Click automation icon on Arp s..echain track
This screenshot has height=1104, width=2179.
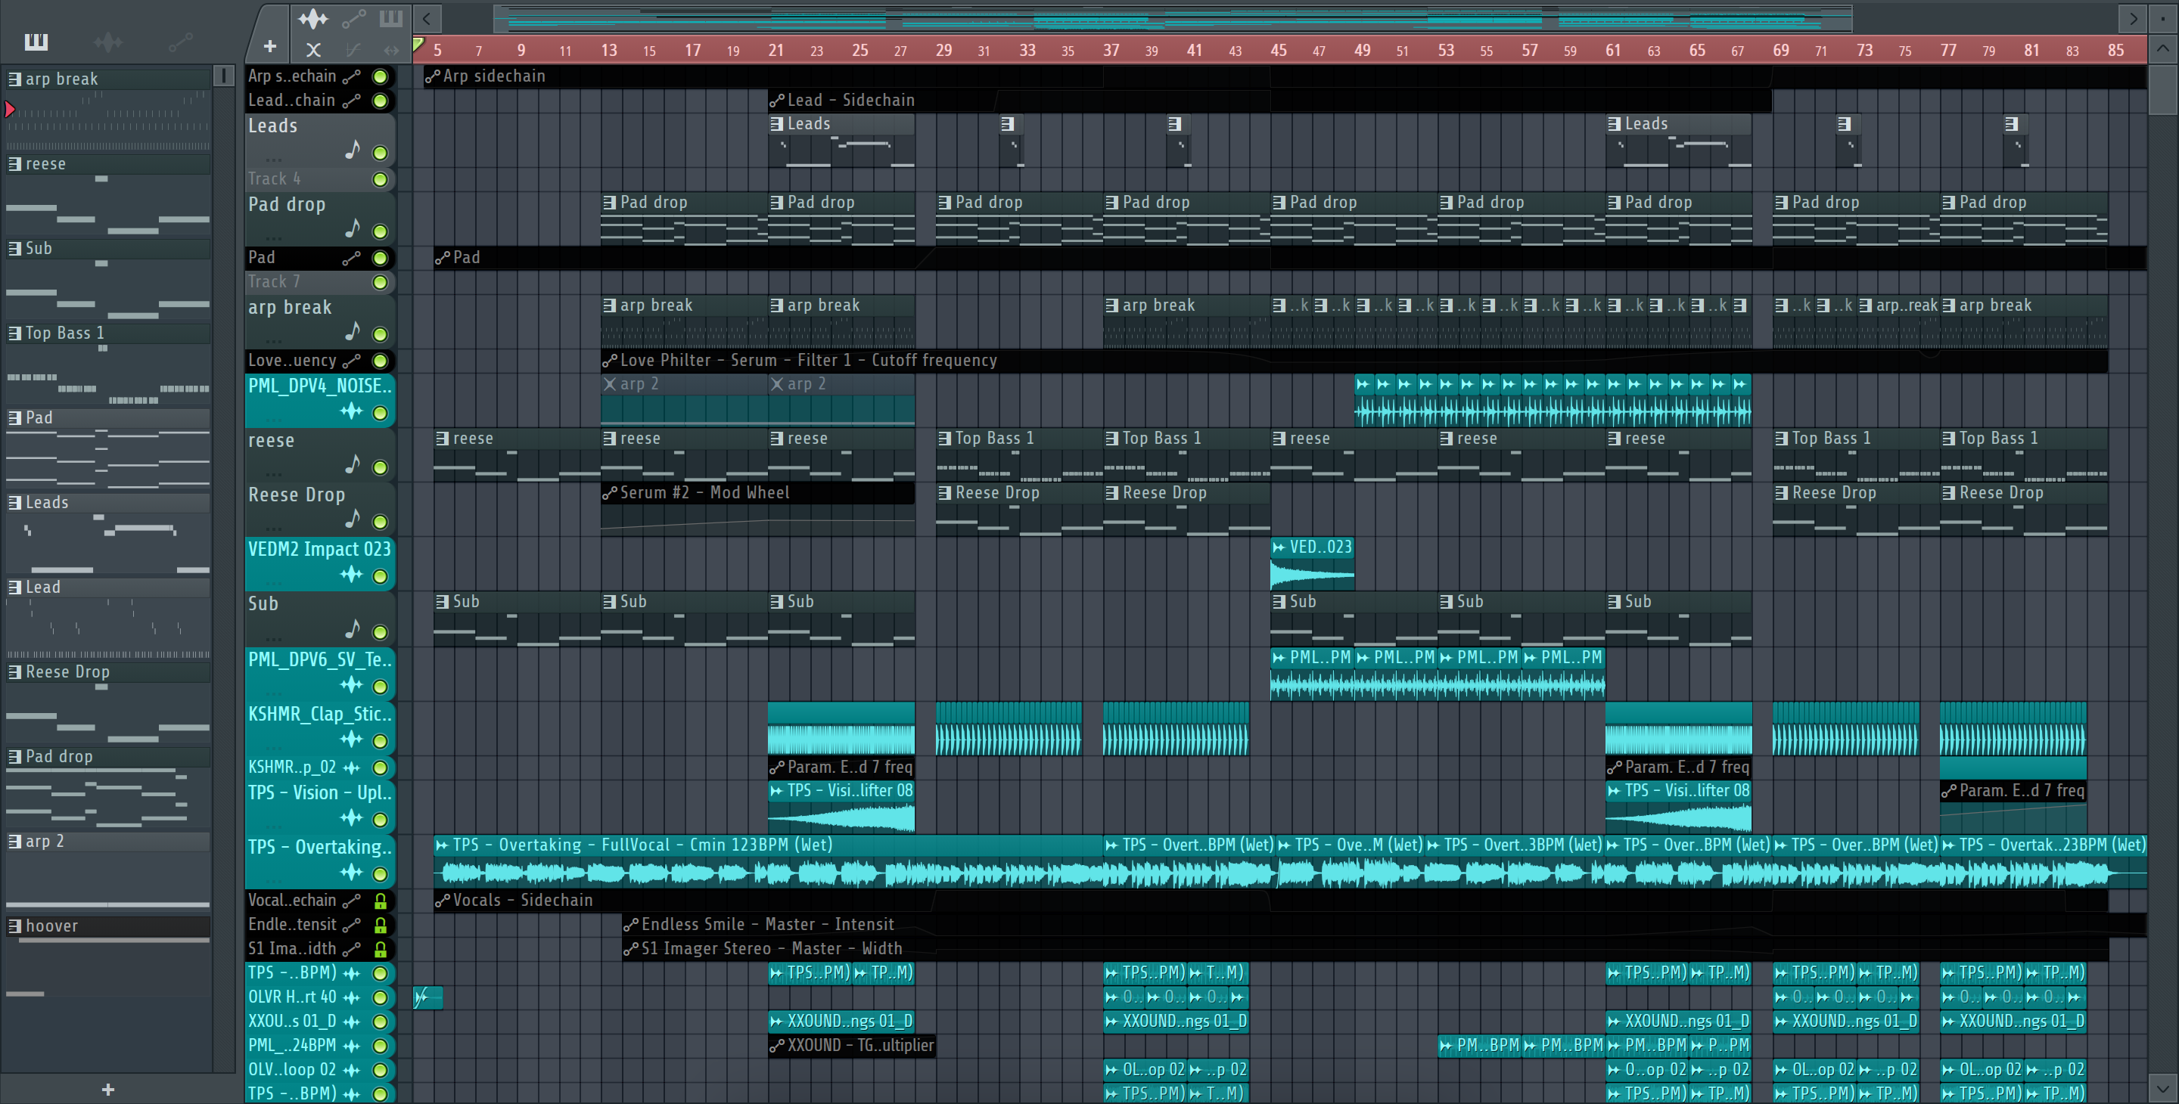point(352,77)
